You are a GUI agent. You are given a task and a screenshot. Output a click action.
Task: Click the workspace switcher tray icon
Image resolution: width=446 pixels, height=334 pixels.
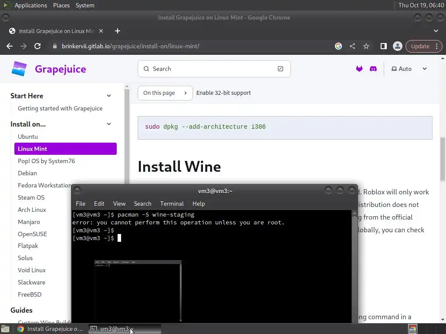click(x=412, y=329)
